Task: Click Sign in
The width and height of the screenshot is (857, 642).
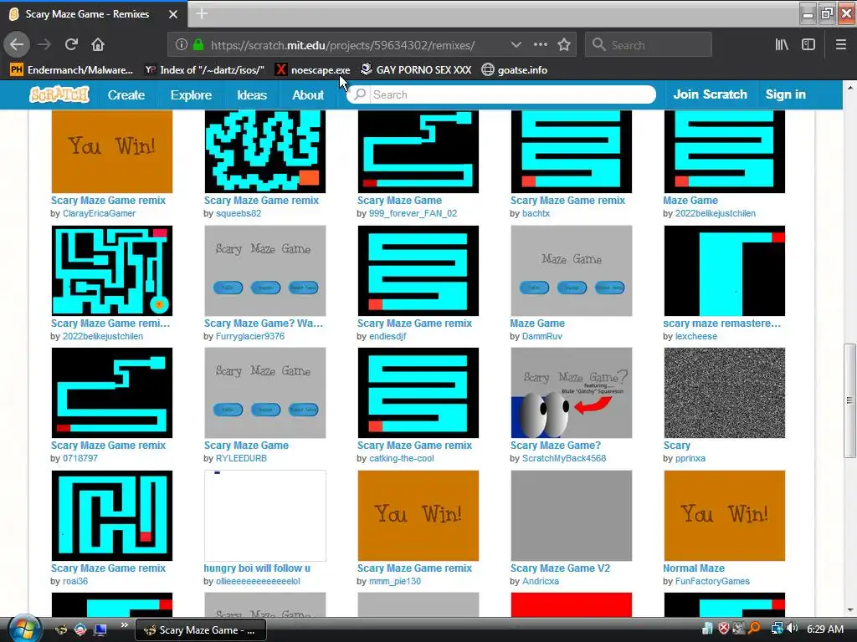Action: coord(785,94)
